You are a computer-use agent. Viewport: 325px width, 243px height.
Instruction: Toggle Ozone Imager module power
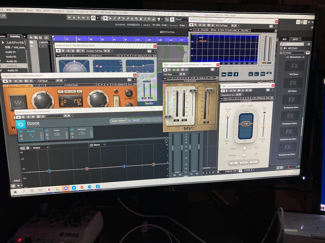pyautogui.click(x=47, y=130)
